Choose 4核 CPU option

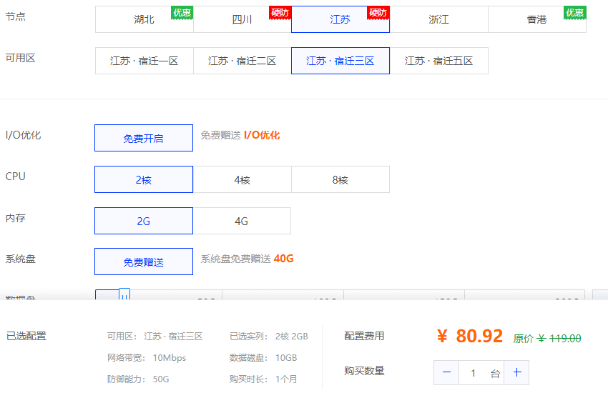pyautogui.click(x=242, y=179)
